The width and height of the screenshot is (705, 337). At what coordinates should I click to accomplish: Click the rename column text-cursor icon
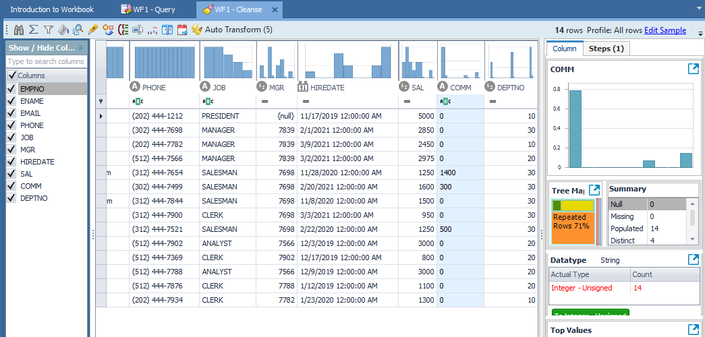138,30
